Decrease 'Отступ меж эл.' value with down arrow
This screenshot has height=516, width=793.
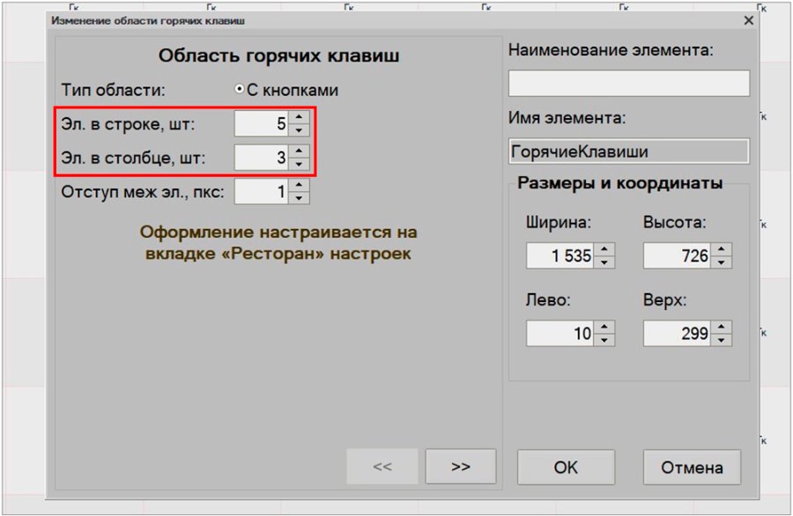(299, 197)
